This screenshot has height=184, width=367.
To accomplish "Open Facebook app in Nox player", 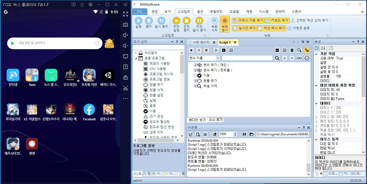I will 89,112.
